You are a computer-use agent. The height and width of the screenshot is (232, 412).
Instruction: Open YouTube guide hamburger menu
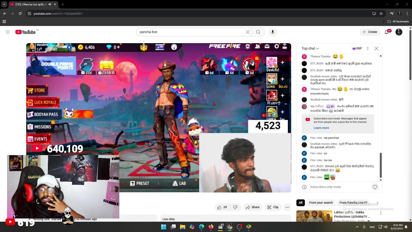pos(8,32)
